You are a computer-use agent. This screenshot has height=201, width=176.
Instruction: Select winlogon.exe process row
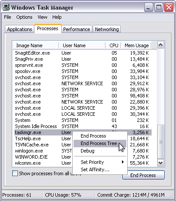point(44,151)
